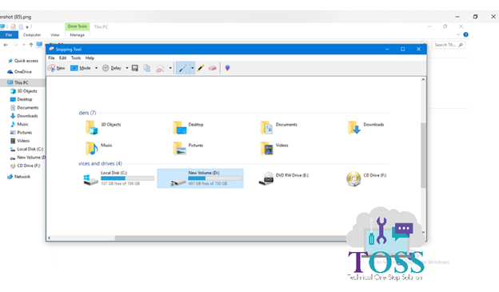
Task: Expand the Delay dropdown arrow
Action: (126, 68)
